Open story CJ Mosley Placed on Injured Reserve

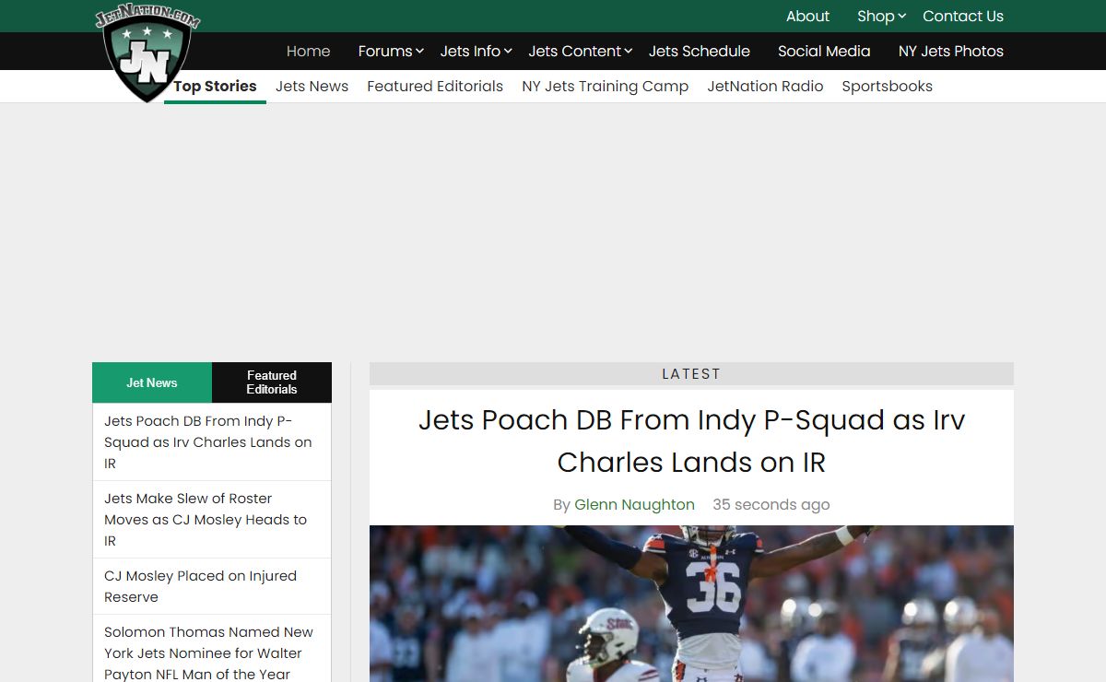(200, 586)
